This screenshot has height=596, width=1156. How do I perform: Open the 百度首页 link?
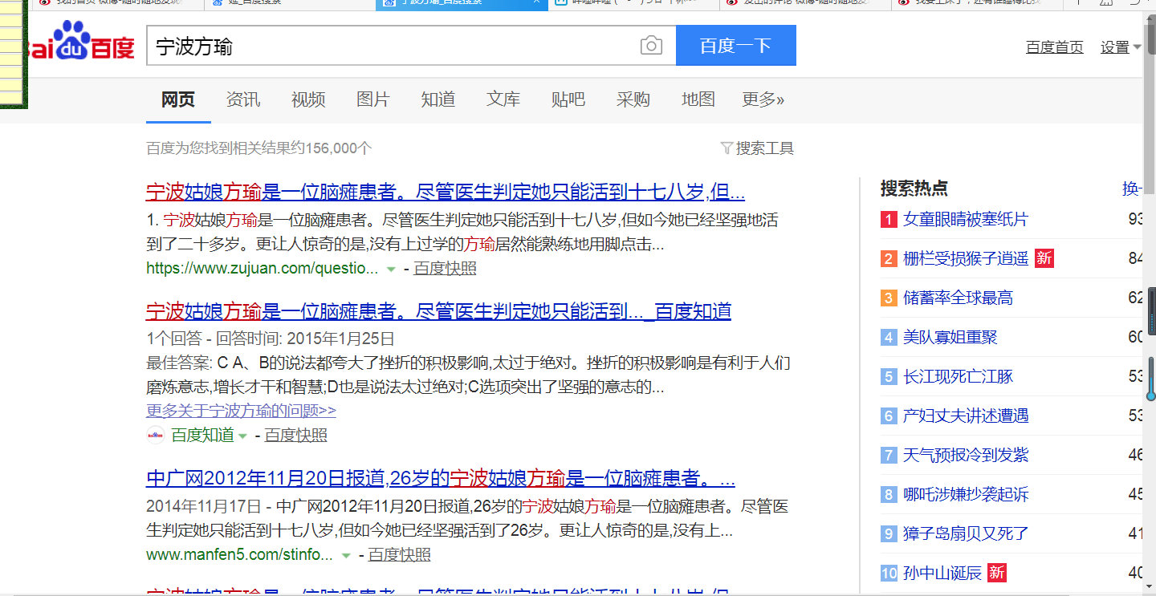pyautogui.click(x=1054, y=47)
